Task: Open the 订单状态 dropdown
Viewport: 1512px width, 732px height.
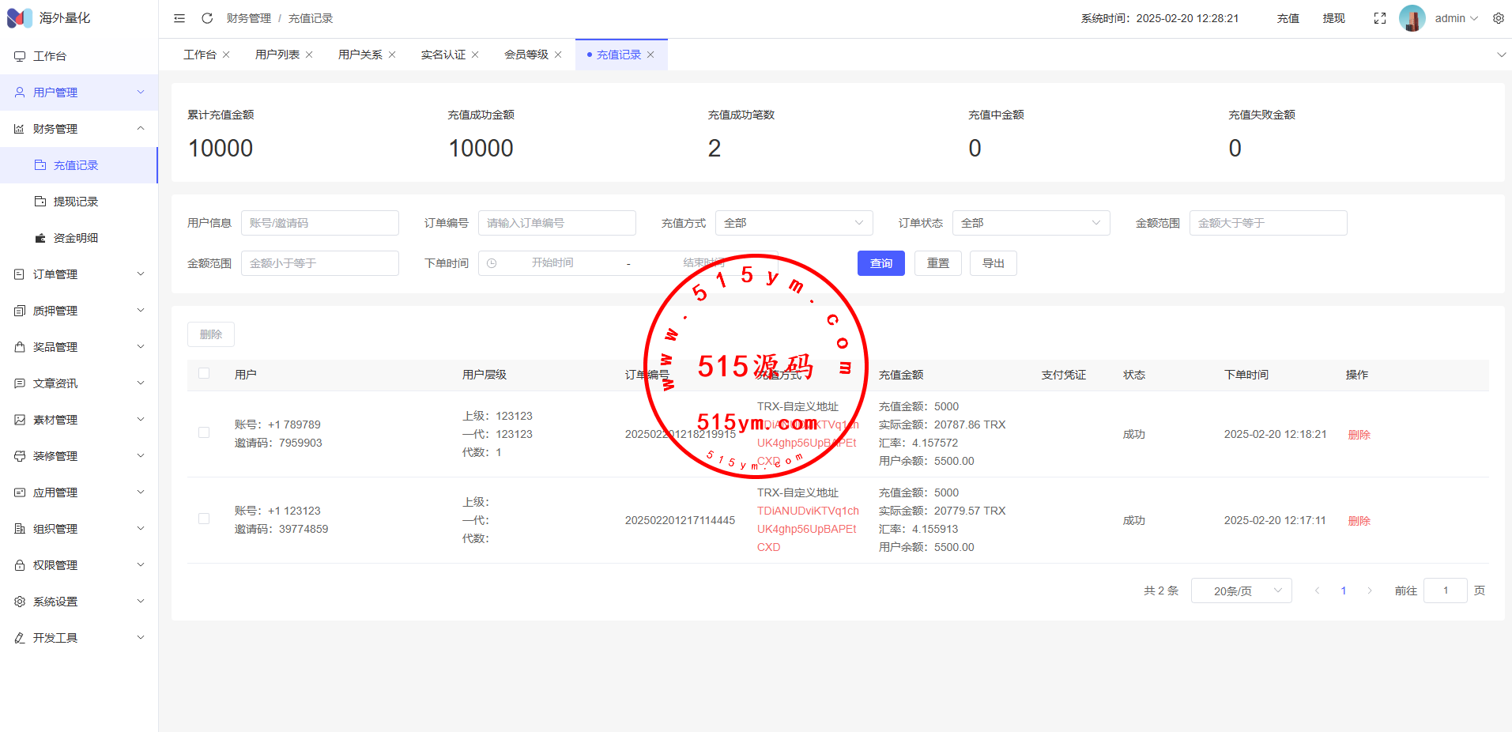Action: 1031,223
